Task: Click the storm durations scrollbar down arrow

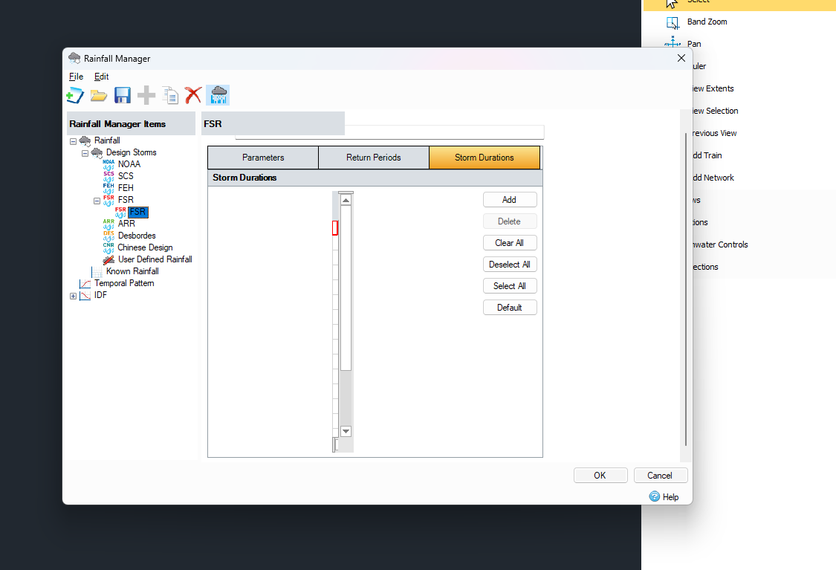Action: tap(345, 431)
